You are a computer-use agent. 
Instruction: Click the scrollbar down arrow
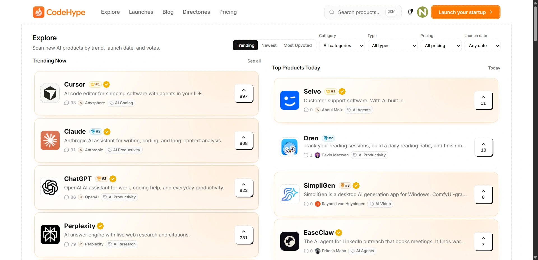click(535, 257)
